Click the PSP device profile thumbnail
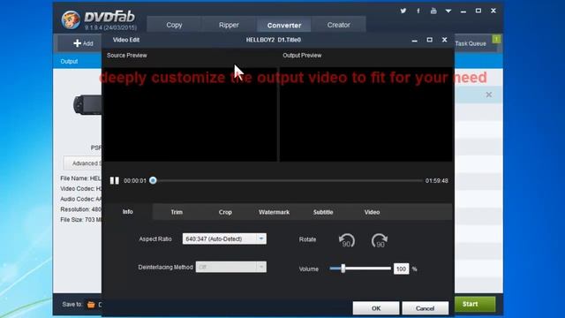 click(x=87, y=105)
